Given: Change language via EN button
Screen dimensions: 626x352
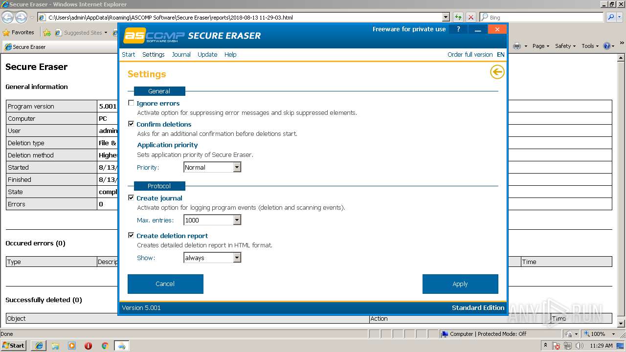Looking at the screenshot, I should (x=501, y=54).
